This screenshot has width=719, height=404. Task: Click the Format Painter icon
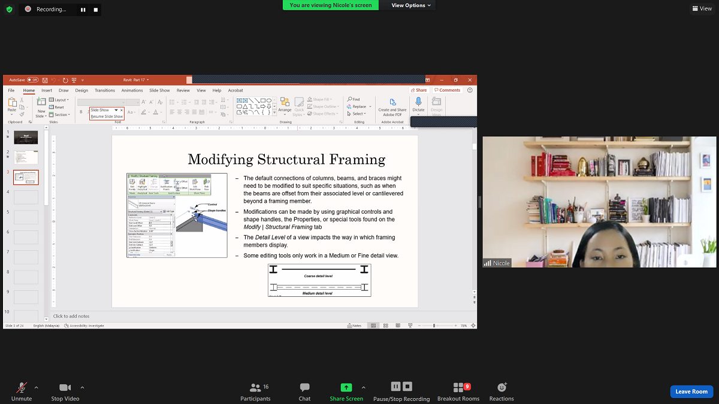point(22,114)
